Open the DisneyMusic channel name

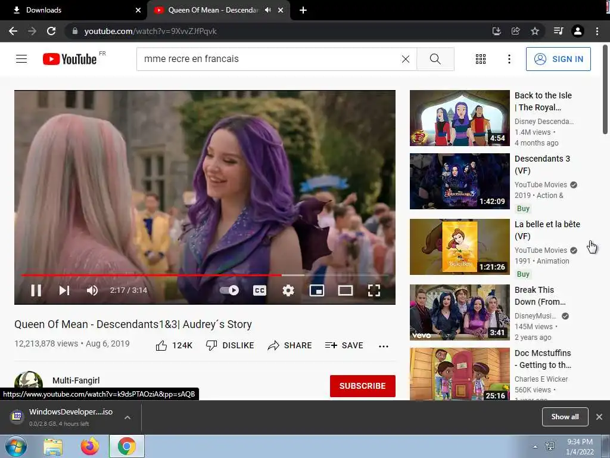[536, 316]
